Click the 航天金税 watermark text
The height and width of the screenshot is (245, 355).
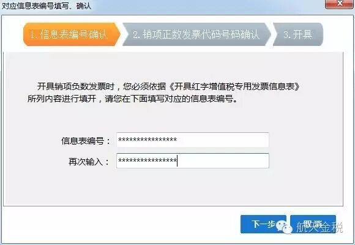[319, 227]
